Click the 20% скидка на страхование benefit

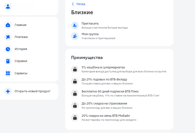click(104, 105)
